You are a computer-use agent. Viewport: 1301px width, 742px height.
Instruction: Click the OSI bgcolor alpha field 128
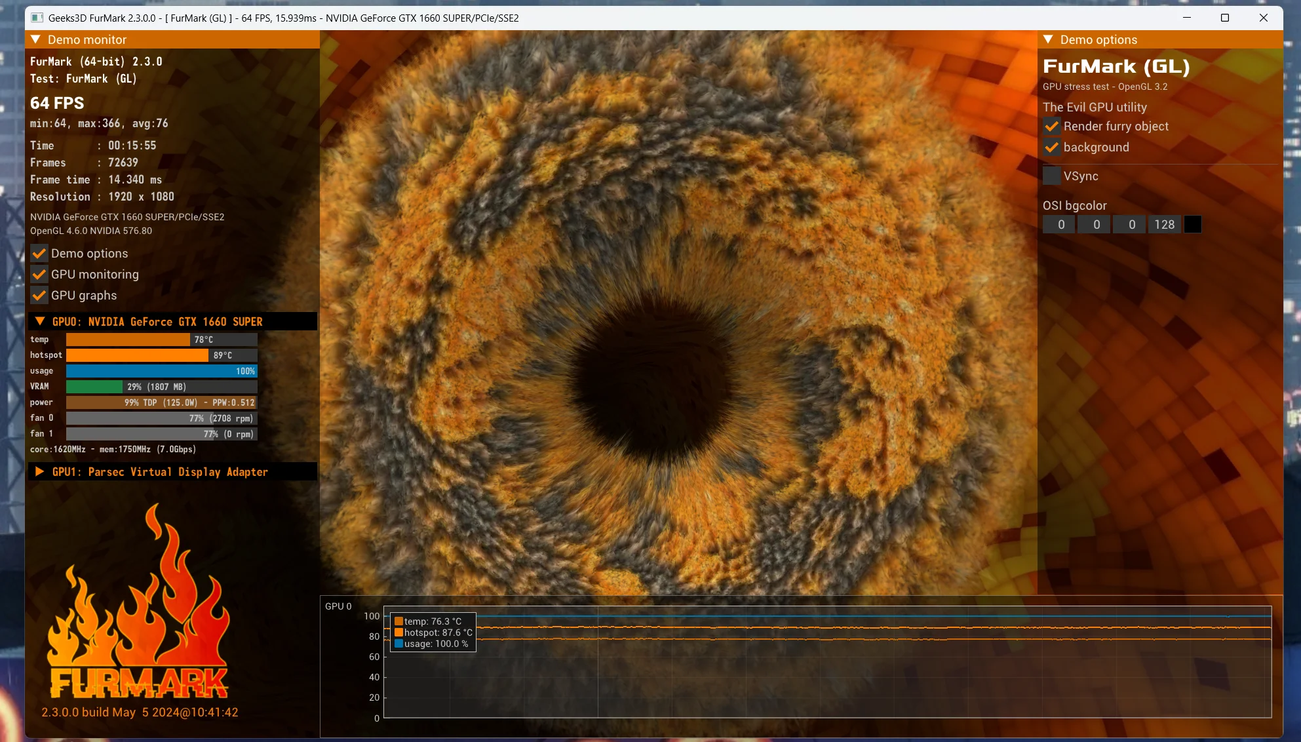1164,225
